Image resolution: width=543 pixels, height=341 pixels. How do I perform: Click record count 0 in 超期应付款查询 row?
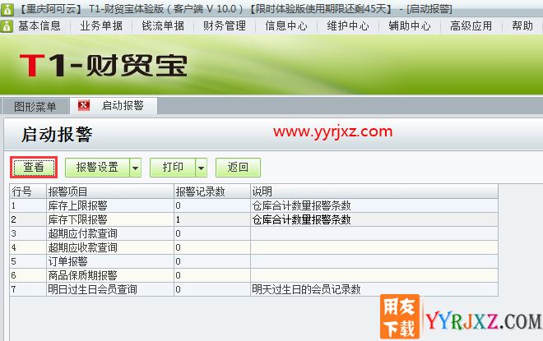coord(212,233)
